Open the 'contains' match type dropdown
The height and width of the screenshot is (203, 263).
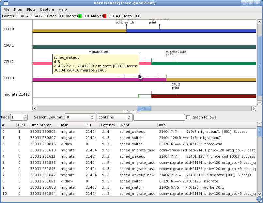tap(114, 117)
